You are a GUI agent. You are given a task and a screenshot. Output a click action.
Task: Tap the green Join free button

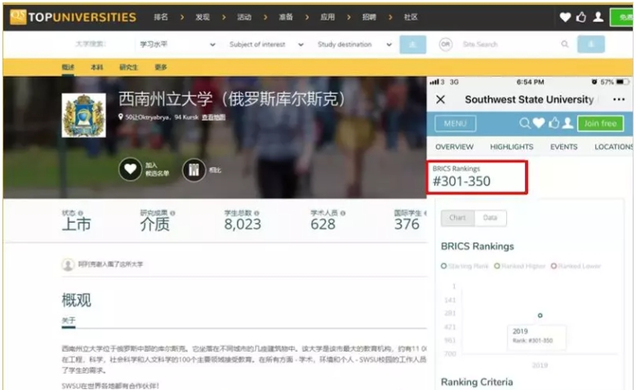point(600,123)
